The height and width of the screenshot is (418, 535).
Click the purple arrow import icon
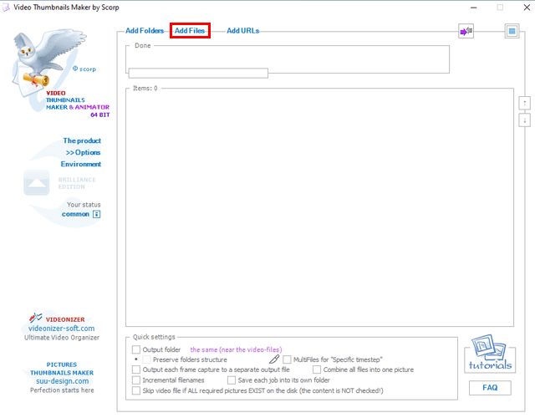click(x=466, y=32)
